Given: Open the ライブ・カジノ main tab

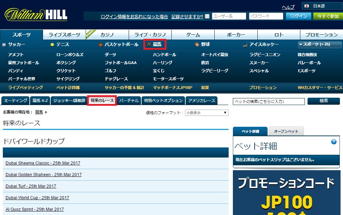Looking at the screenshot, I should 150,35.
